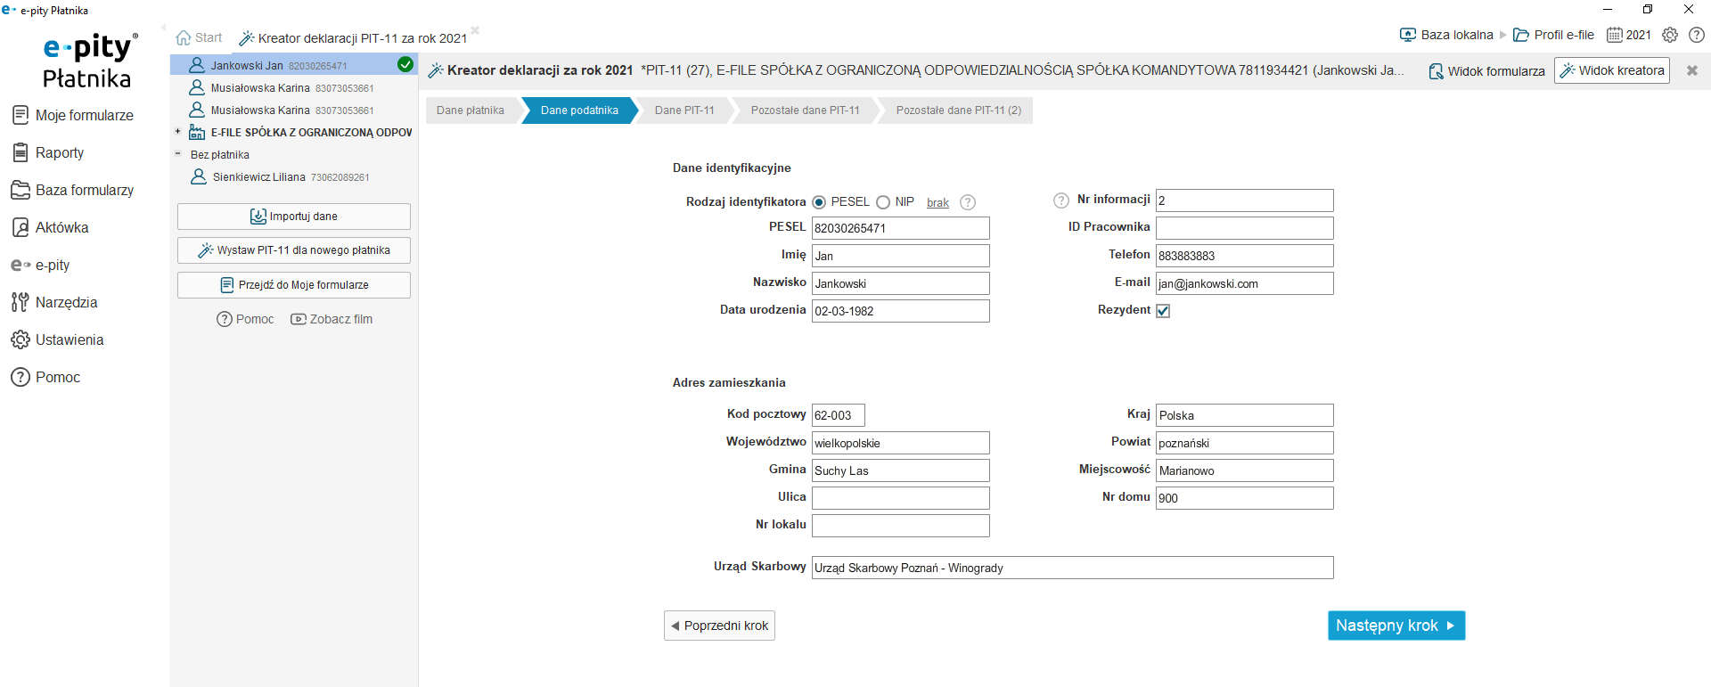The width and height of the screenshot is (1711, 687).
Task: Collapse sidebar with the small arrow
Action: point(163,28)
